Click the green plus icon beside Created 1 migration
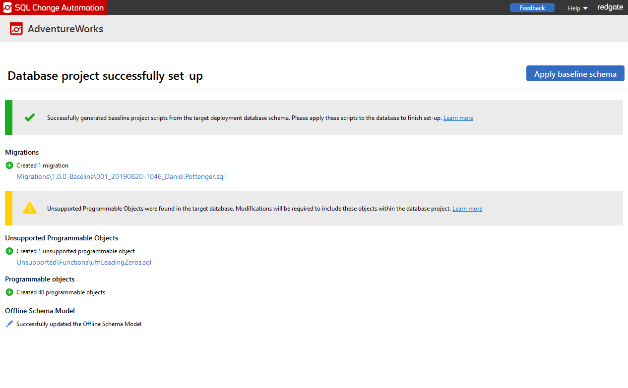 click(9, 166)
